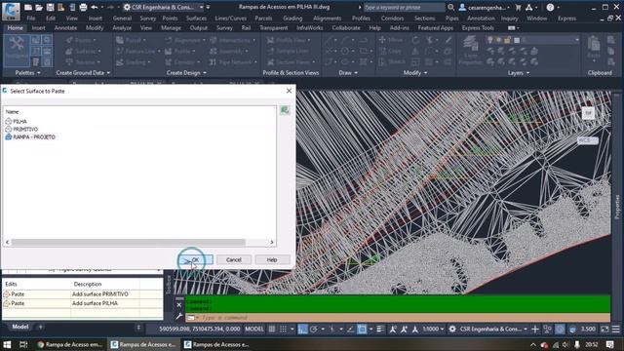Click the horizontal scrollbar in the surface list
The width and height of the screenshot is (624, 351).
128,242
